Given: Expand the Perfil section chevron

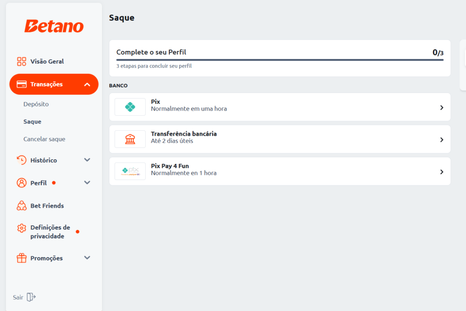Looking at the screenshot, I should tap(87, 183).
